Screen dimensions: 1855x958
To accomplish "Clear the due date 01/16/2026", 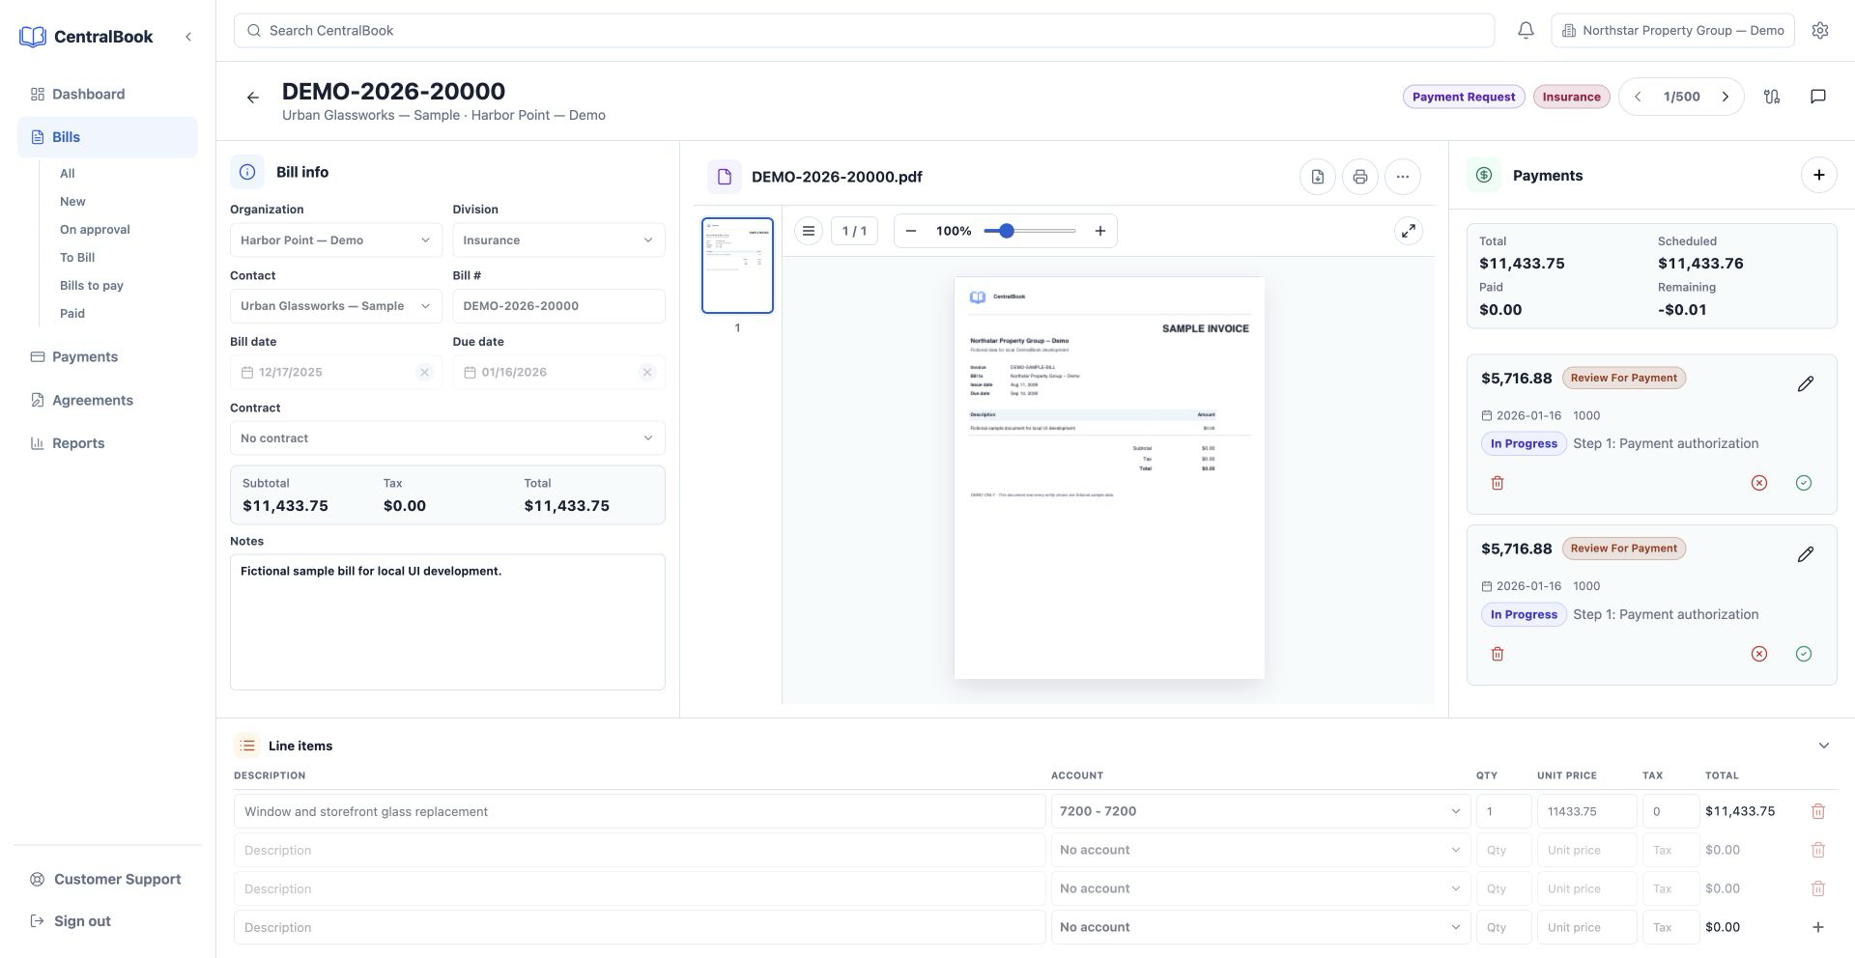I will coord(647,373).
